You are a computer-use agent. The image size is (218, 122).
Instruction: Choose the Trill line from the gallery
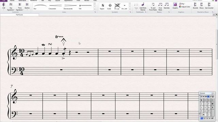pyautogui.click(x=85, y=6)
